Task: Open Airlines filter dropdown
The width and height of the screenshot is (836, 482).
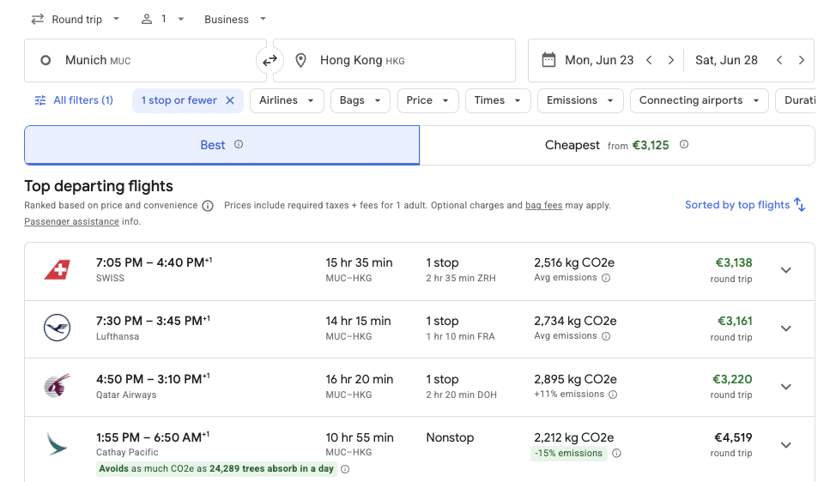Action: point(287,100)
